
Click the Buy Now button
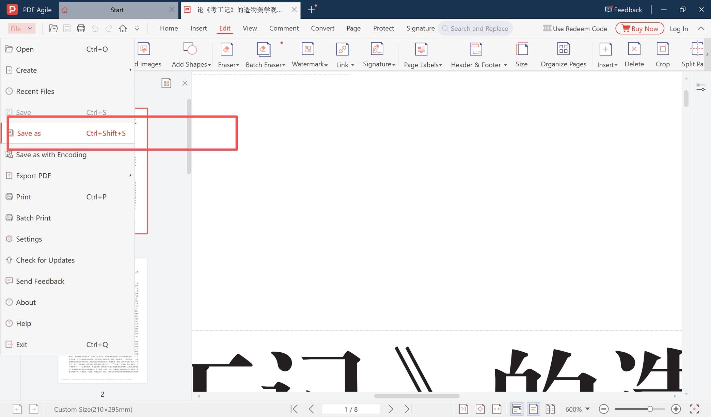[640, 29]
